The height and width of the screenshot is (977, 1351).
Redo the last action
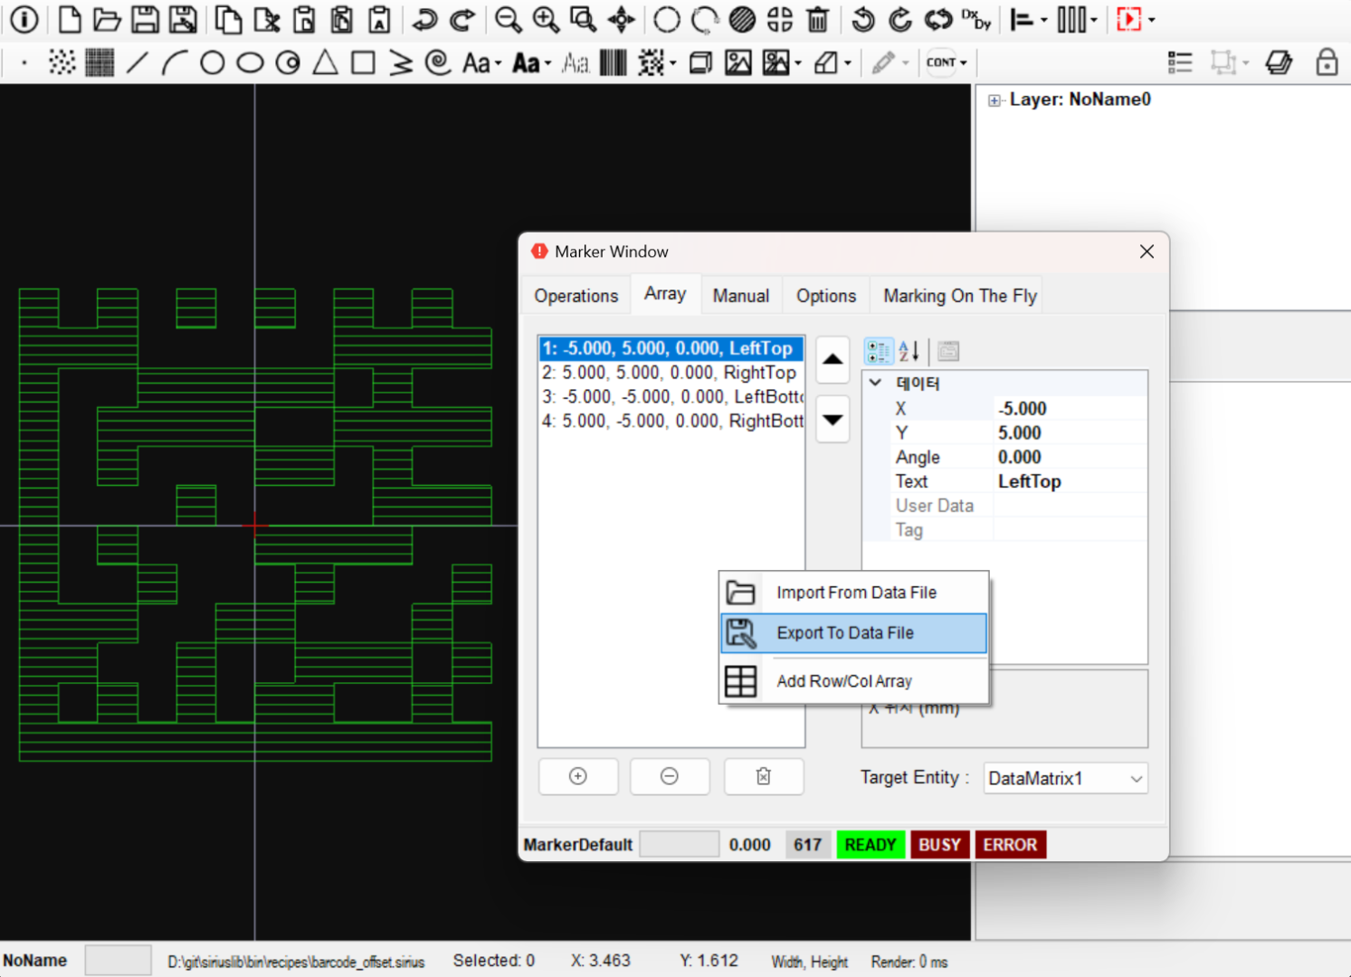tap(462, 19)
